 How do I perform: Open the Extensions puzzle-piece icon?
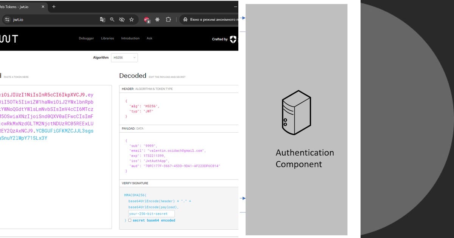(x=168, y=19)
